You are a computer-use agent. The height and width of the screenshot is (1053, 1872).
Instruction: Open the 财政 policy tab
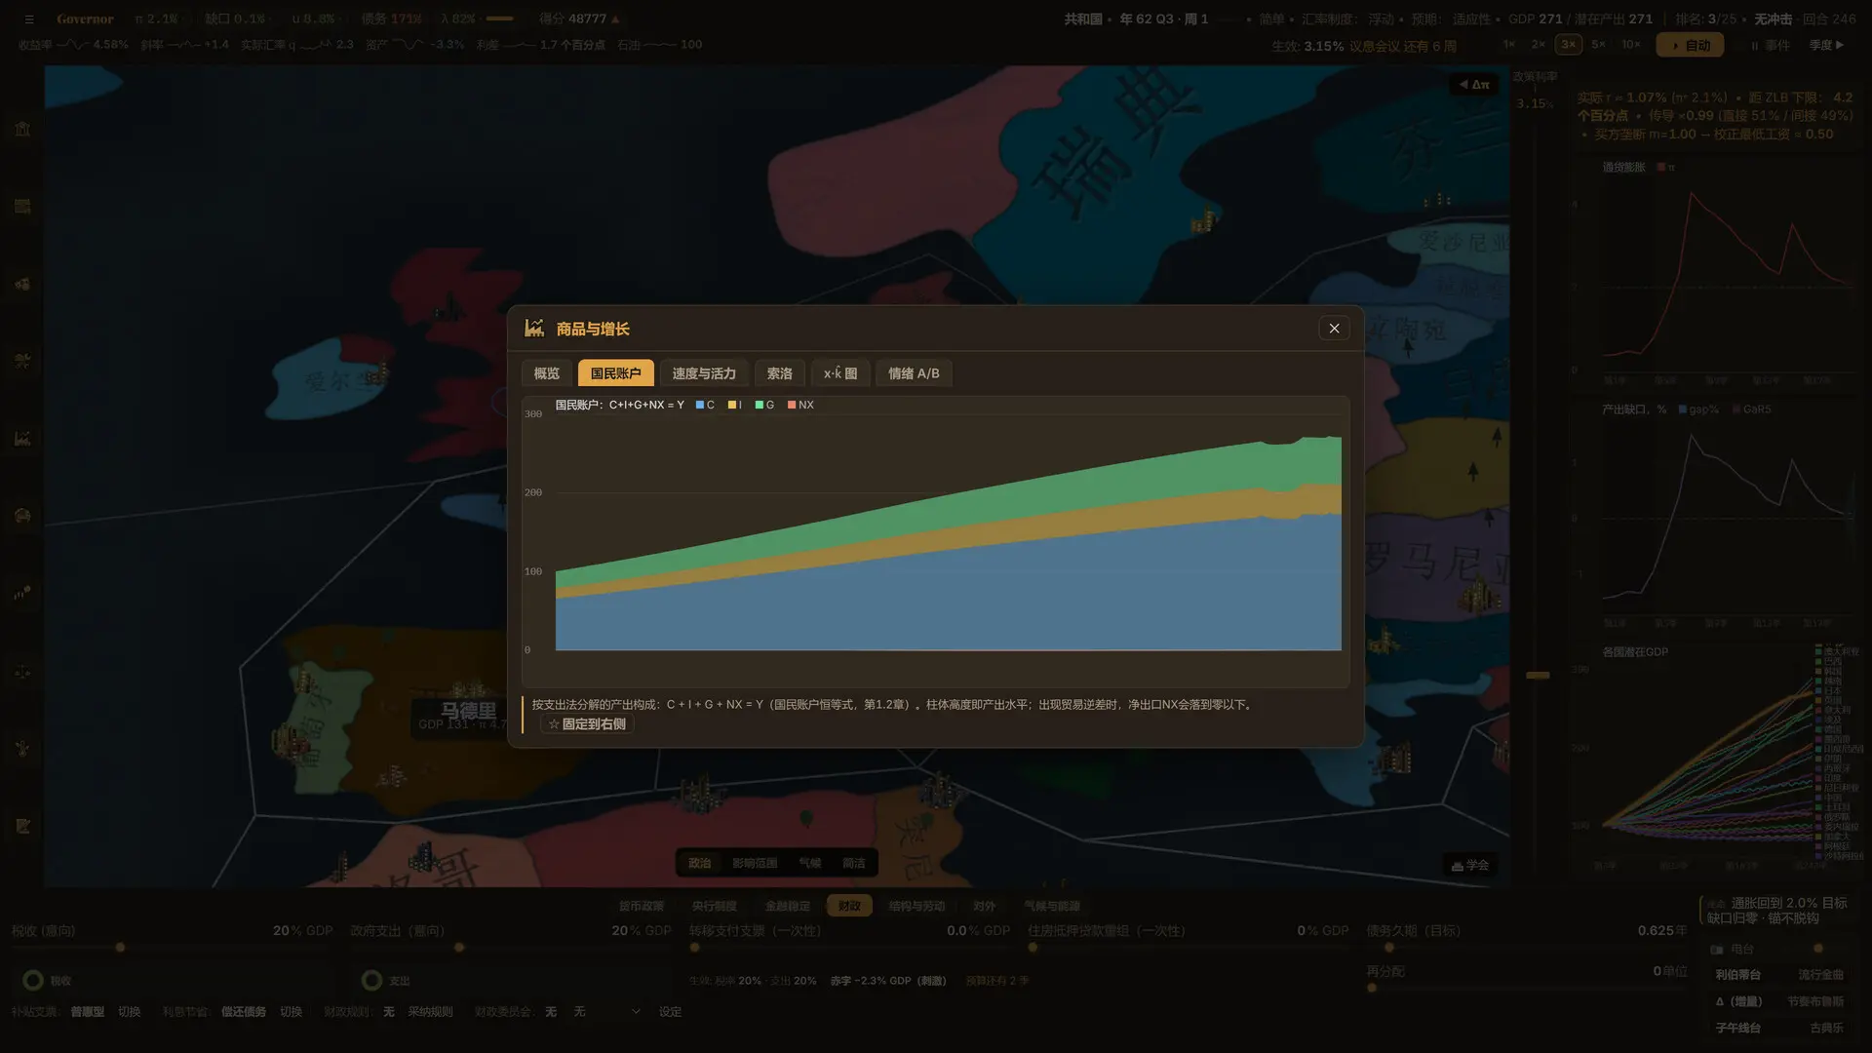tap(849, 906)
